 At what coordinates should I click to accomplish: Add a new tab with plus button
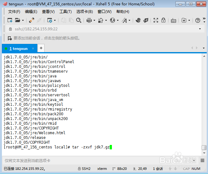pos(41,48)
